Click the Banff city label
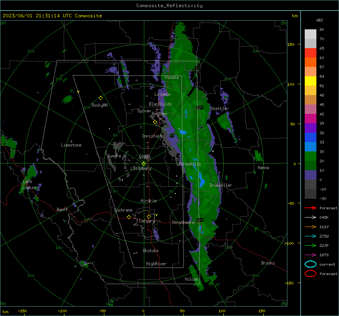The width and height of the screenshot is (339, 316). point(62,209)
